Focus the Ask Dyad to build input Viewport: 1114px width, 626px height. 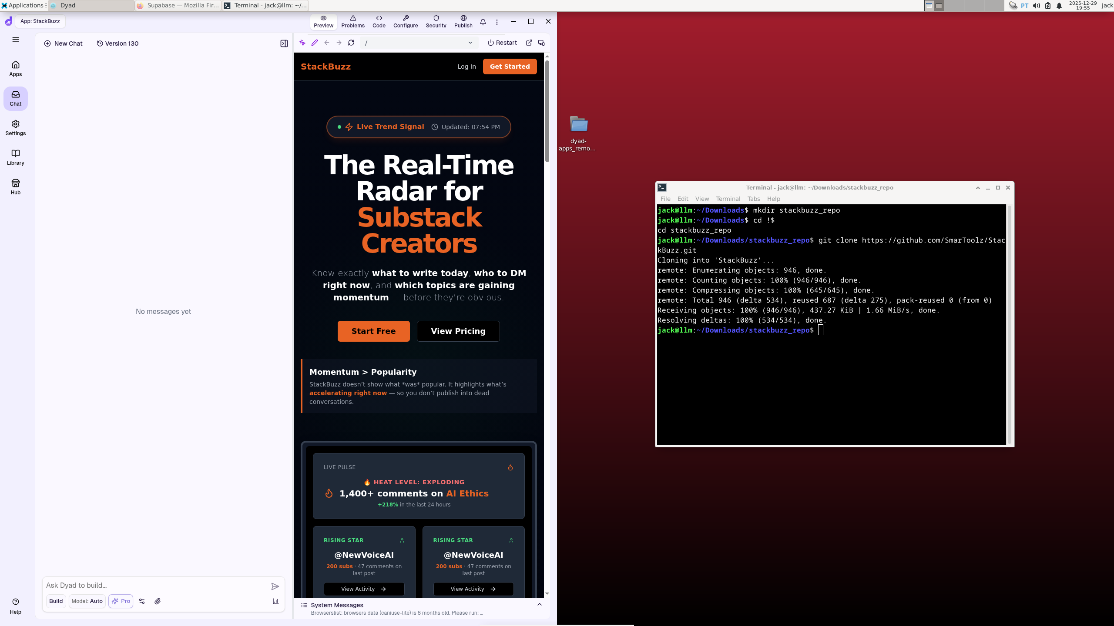pos(157,585)
